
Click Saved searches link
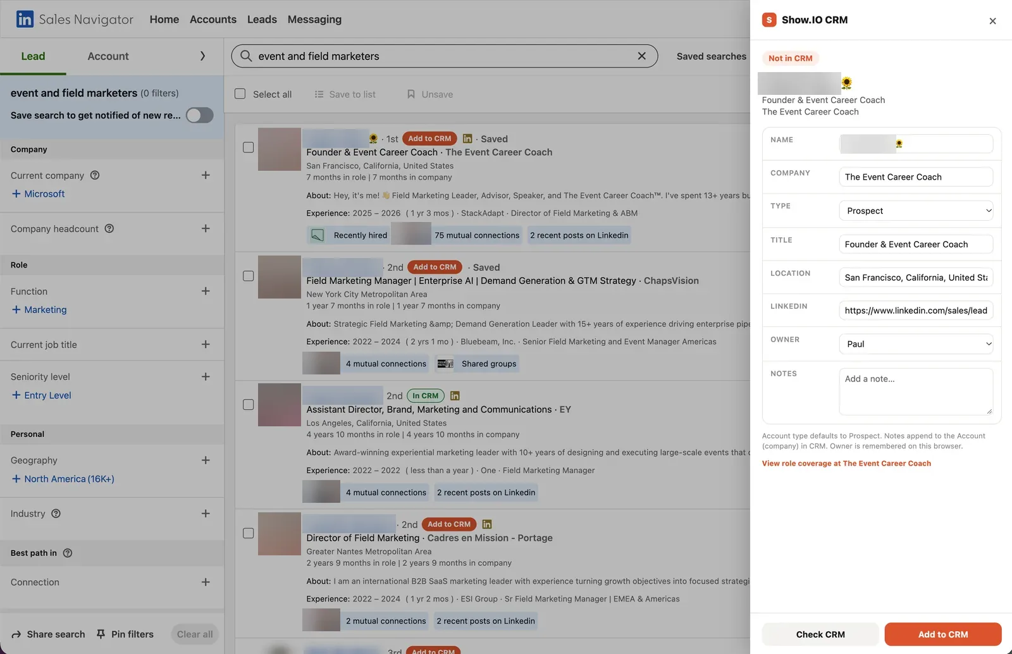[x=712, y=56]
